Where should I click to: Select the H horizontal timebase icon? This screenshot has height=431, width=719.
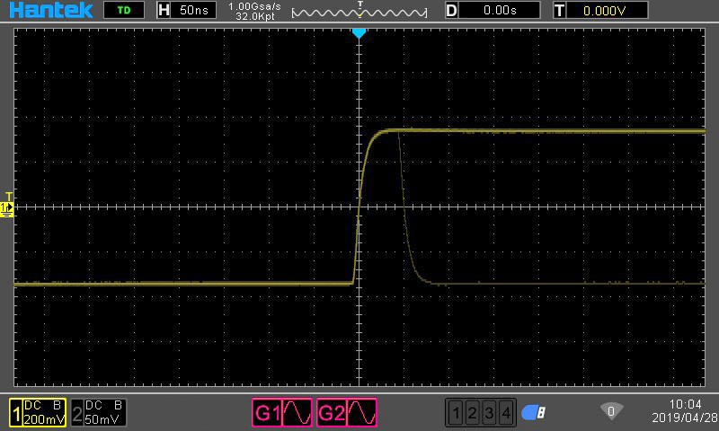(164, 10)
